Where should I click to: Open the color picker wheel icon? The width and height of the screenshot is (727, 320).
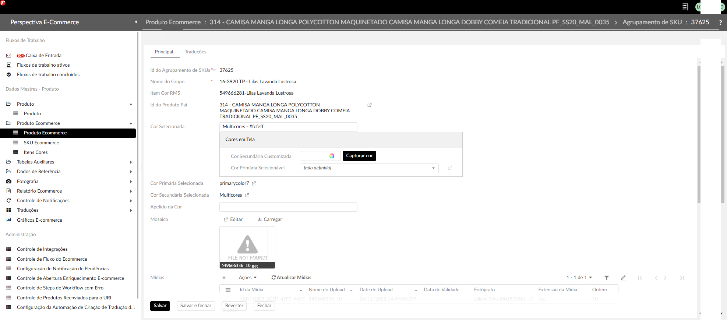332,156
